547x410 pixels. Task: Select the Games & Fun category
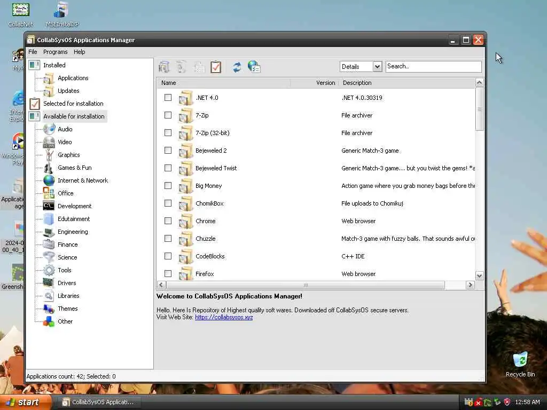(x=75, y=168)
